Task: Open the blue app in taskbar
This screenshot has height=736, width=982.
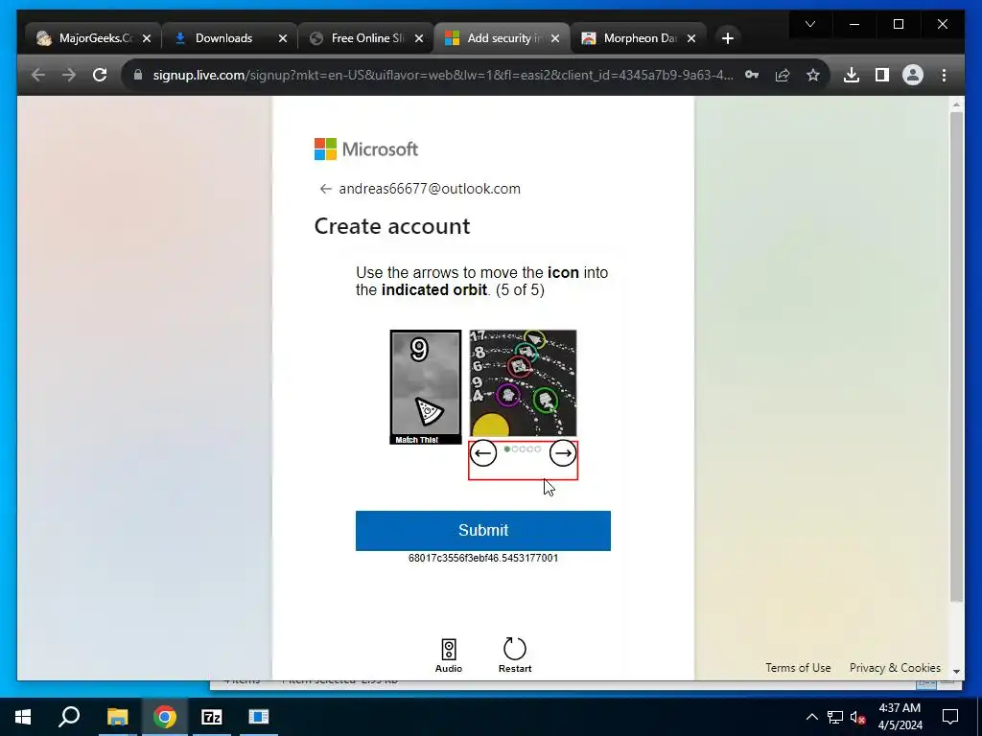Action: pos(259,717)
